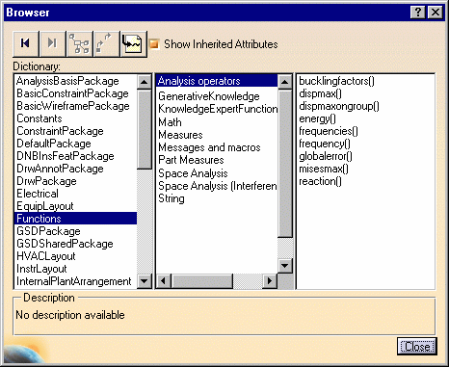Select the highlighted Functions entry
The image size is (449, 367).
click(x=76, y=219)
